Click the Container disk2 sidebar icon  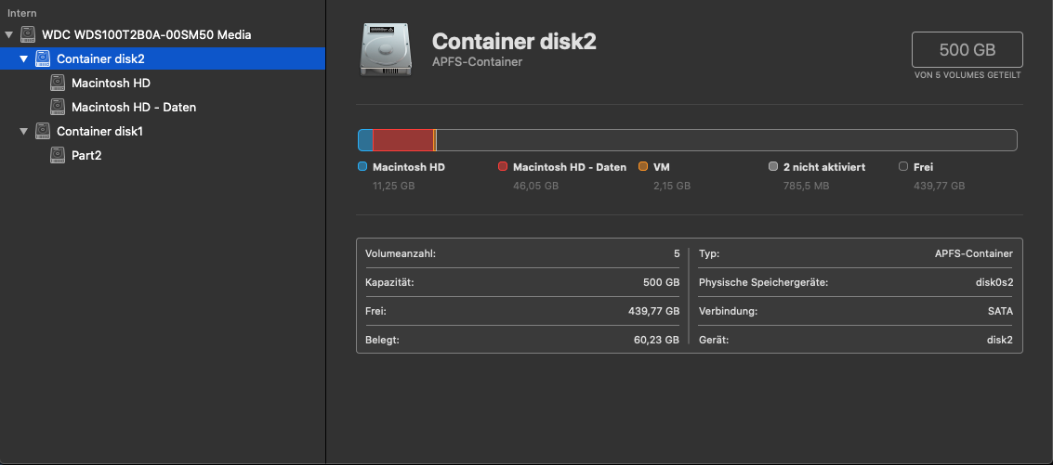(x=43, y=58)
